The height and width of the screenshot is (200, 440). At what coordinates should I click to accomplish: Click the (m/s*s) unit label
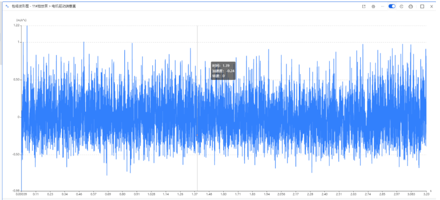pos(21,20)
